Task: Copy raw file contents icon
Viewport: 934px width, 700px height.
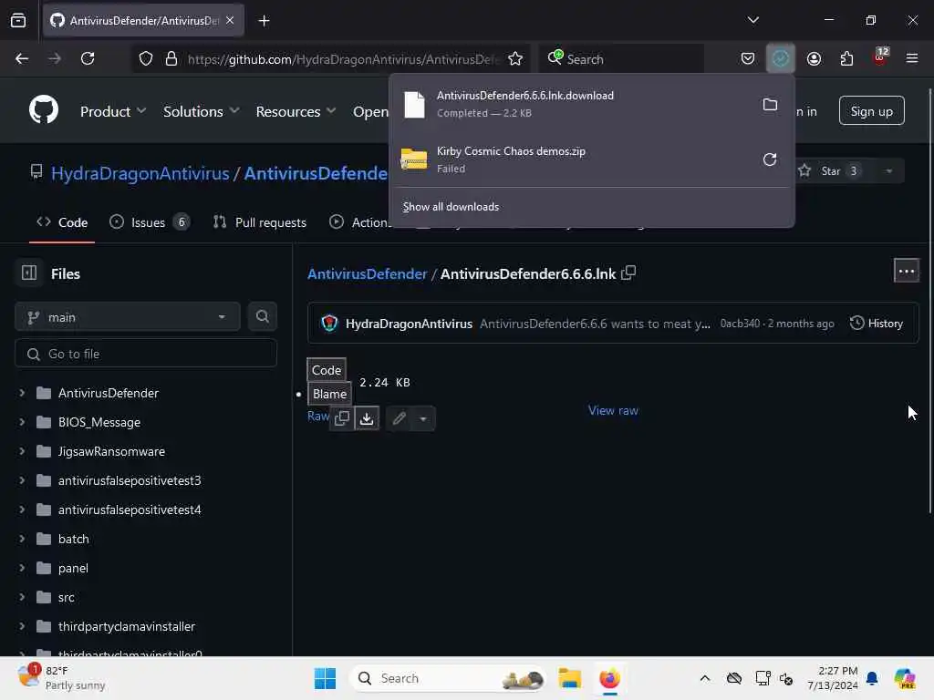Action: pos(342,417)
